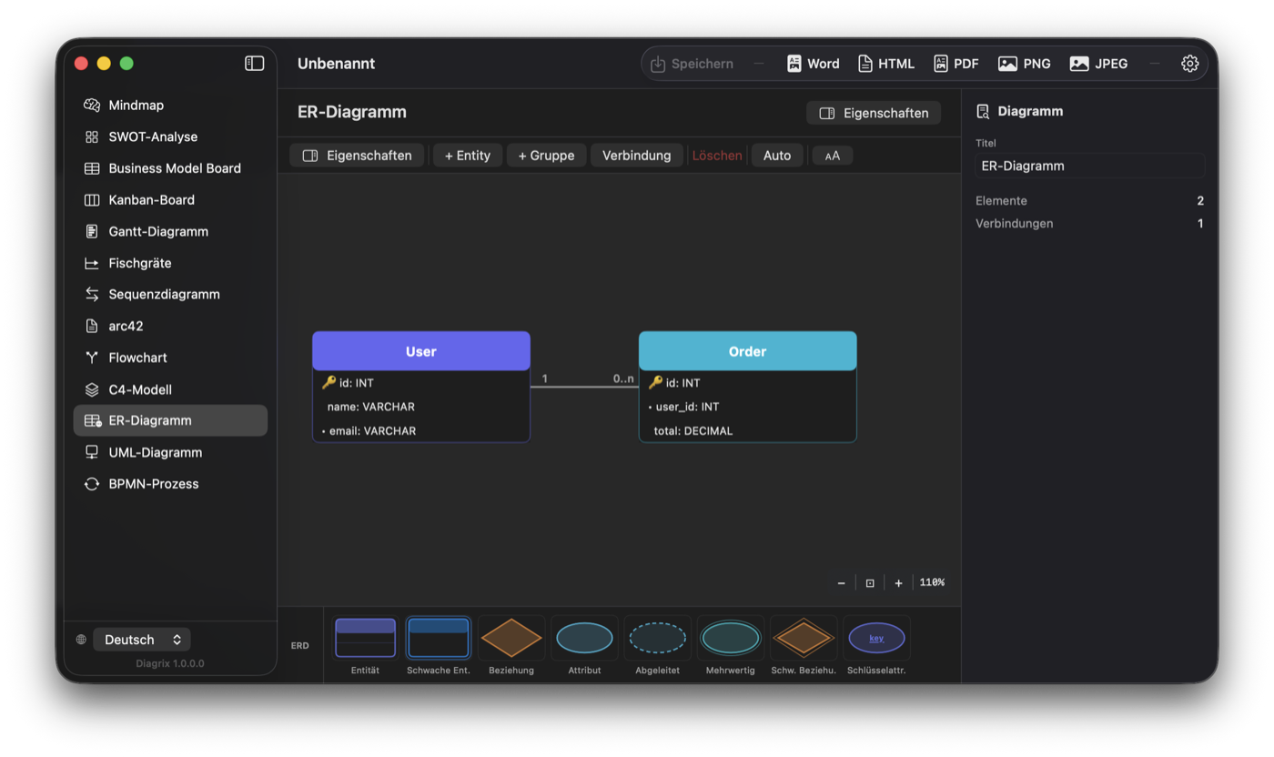Click the Verbindung tool
Screen dimensions: 1274x757
[636, 156]
